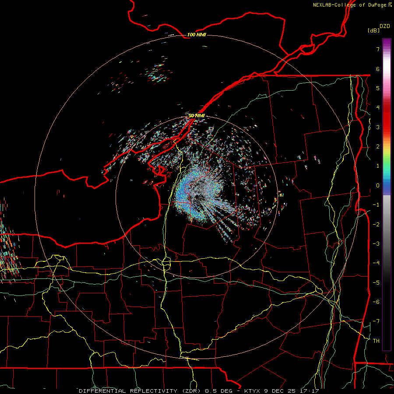The image size is (394, 394).
Task: Select the 4 dB scale label
Action: (378, 108)
